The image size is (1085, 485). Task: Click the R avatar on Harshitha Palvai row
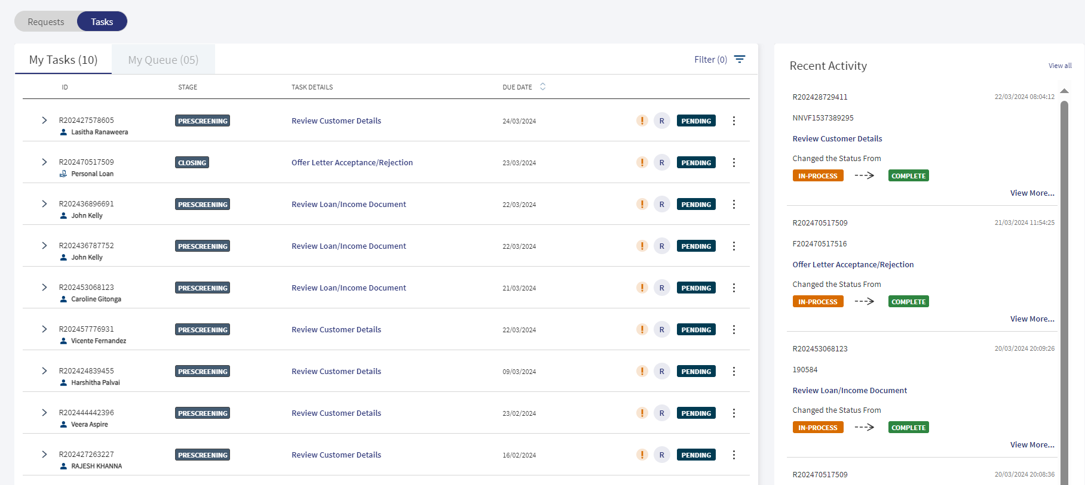click(661, 371)
